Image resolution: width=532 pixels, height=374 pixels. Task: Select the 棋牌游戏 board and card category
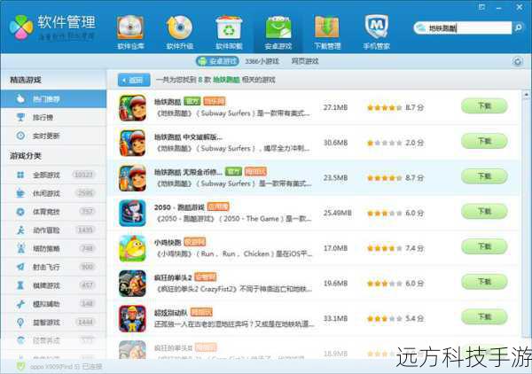point(53,285)
